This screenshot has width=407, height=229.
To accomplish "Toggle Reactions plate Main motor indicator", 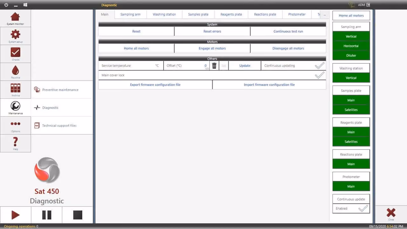I will click(x=351, y=164).
